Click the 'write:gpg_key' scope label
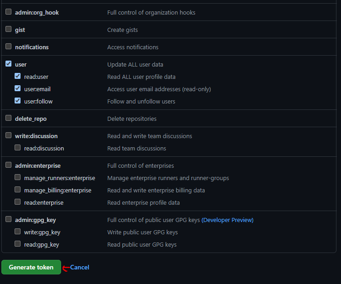Screen dimensions: 341x284 tap(42, 232)
